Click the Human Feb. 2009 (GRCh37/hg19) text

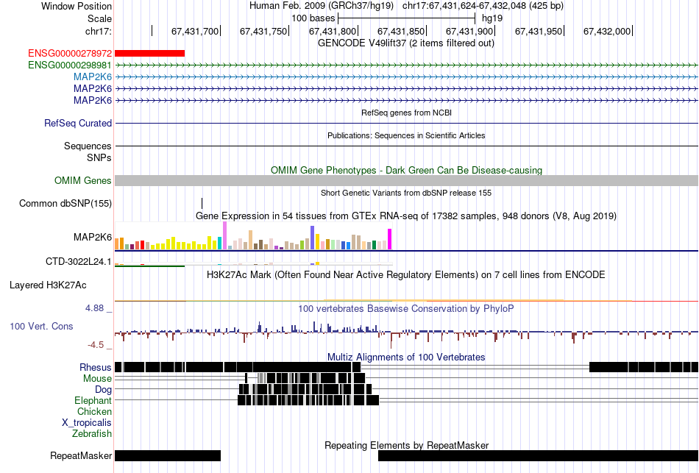point(322,6)
